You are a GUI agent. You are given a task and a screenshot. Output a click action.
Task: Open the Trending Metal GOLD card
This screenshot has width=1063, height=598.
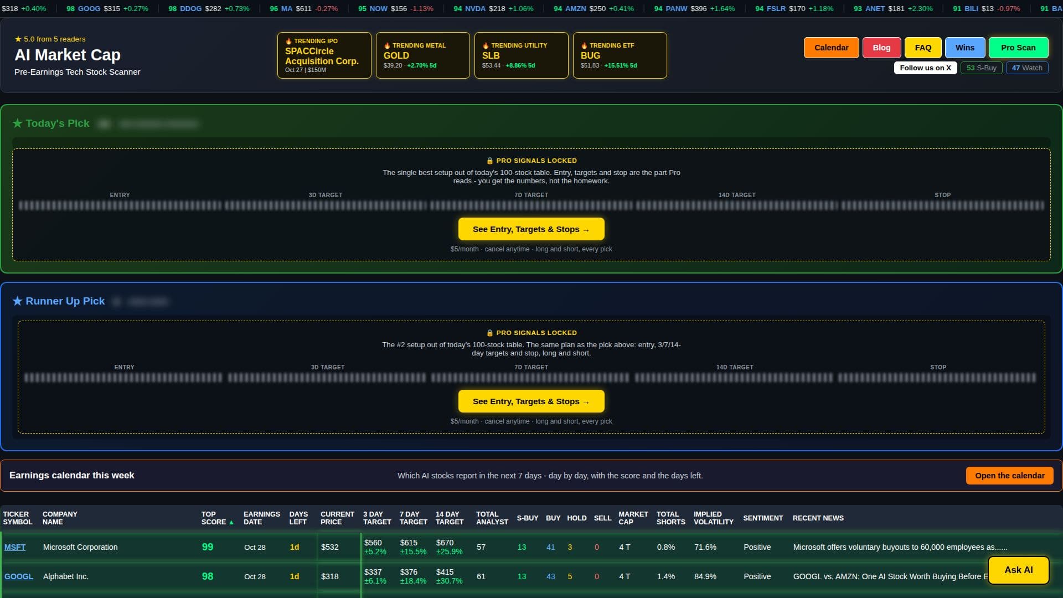click(x=422, y=55)
